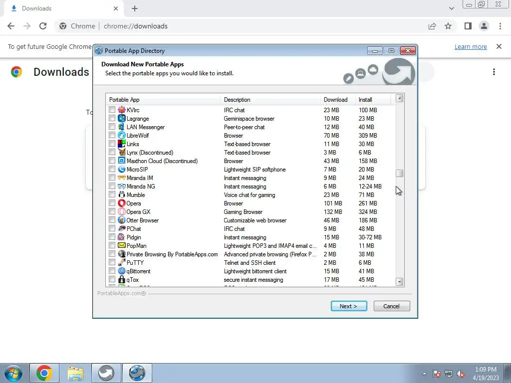Image resolution: width=511 pixels, height=383 pixels.
Task: Reload the Chrome downloads page
Action: 43,26
